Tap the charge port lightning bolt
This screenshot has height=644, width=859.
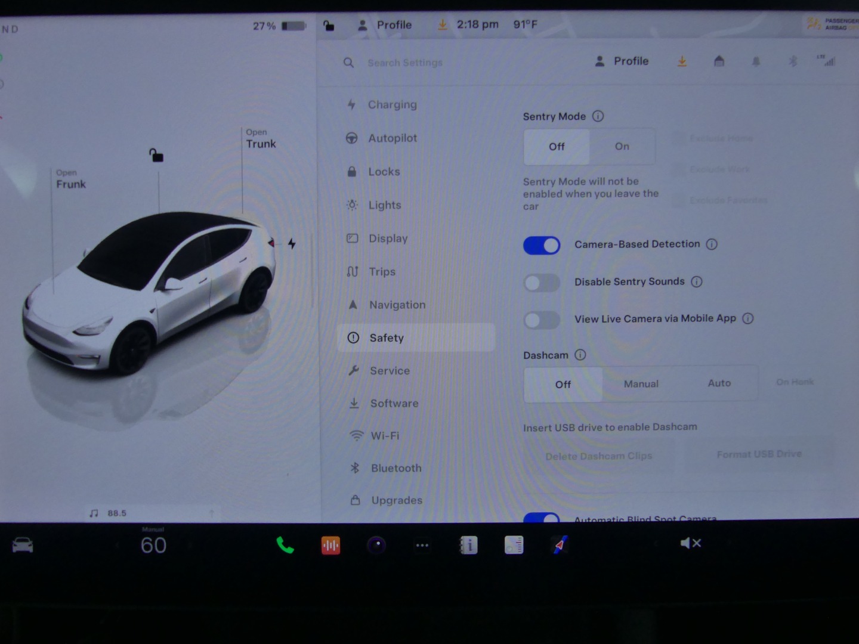pos(292,243)
